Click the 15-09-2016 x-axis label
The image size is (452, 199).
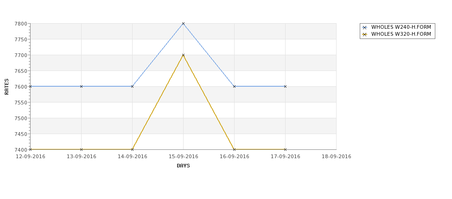pos(183,157)
